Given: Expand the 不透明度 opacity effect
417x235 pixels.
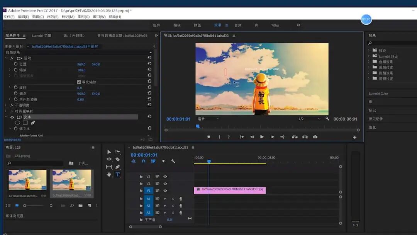Looking at the screenshot, I should [6, 105].
